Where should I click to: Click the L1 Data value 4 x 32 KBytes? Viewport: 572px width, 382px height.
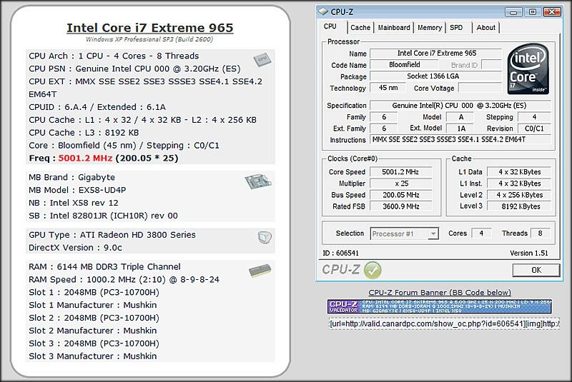click(x=520, y=172)
